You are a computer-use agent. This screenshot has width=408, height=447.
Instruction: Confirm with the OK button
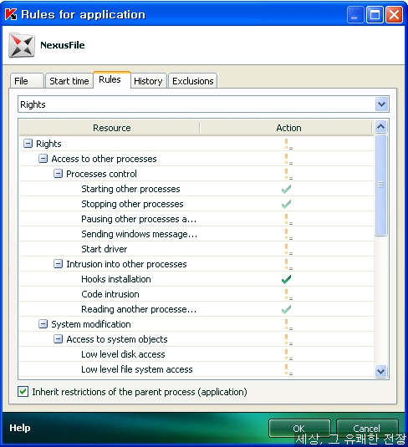[299, 429]
